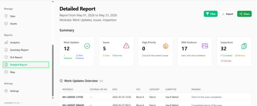Select Detailed Report in the sidebar

tap(26, 65)
